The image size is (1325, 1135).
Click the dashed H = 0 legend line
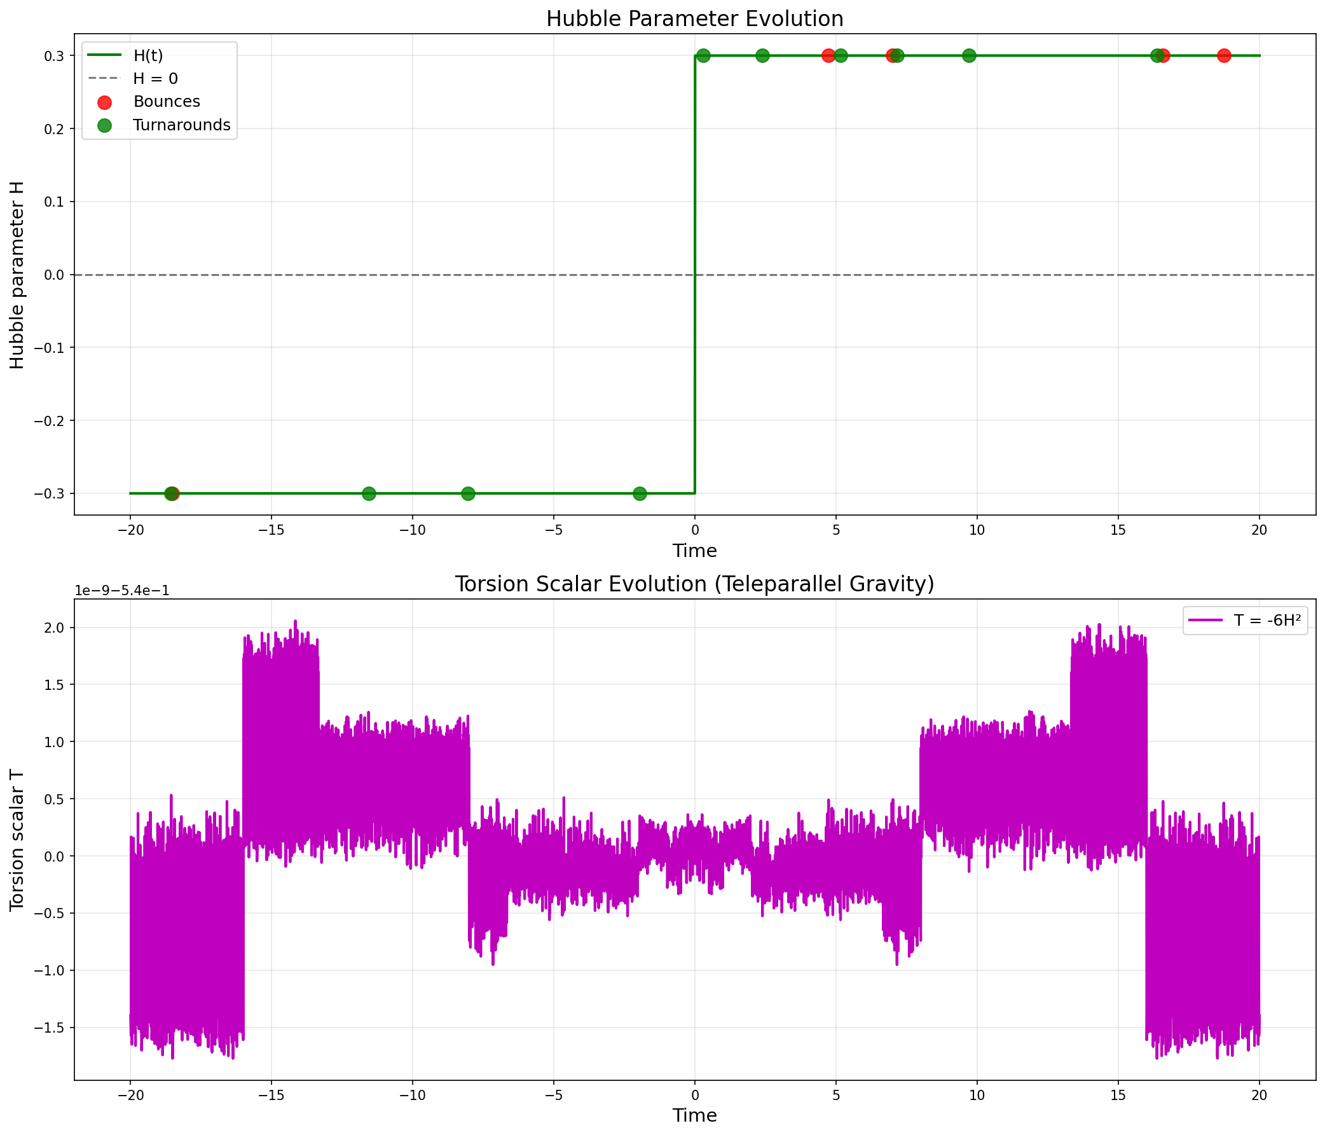[x=104, y=79]
